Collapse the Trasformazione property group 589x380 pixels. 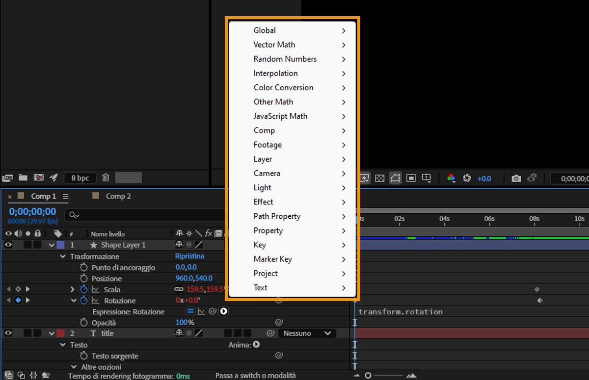pyautogui.click(x=62, y=256)
